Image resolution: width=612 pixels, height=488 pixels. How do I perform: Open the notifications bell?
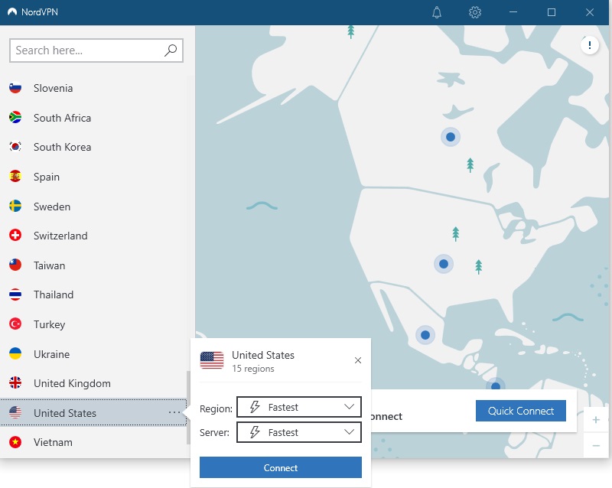(x=437, y=12)
